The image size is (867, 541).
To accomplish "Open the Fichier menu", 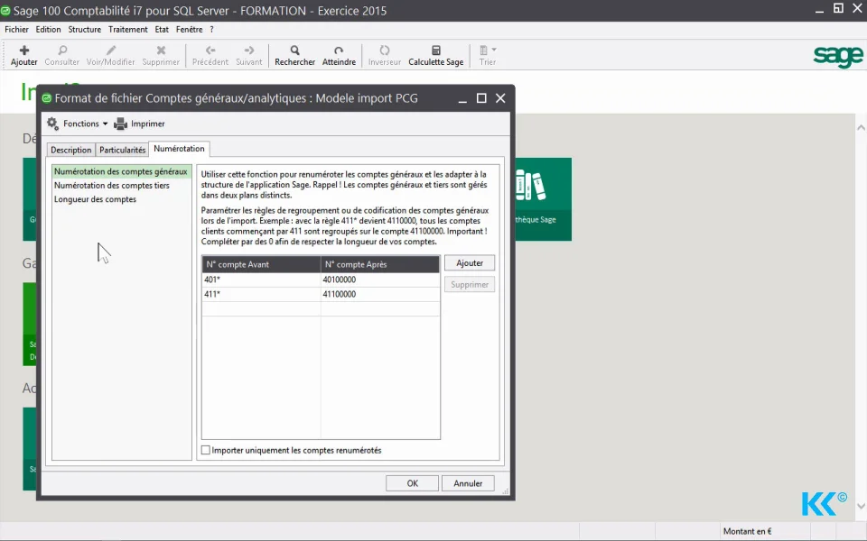I will pos(16,29).
